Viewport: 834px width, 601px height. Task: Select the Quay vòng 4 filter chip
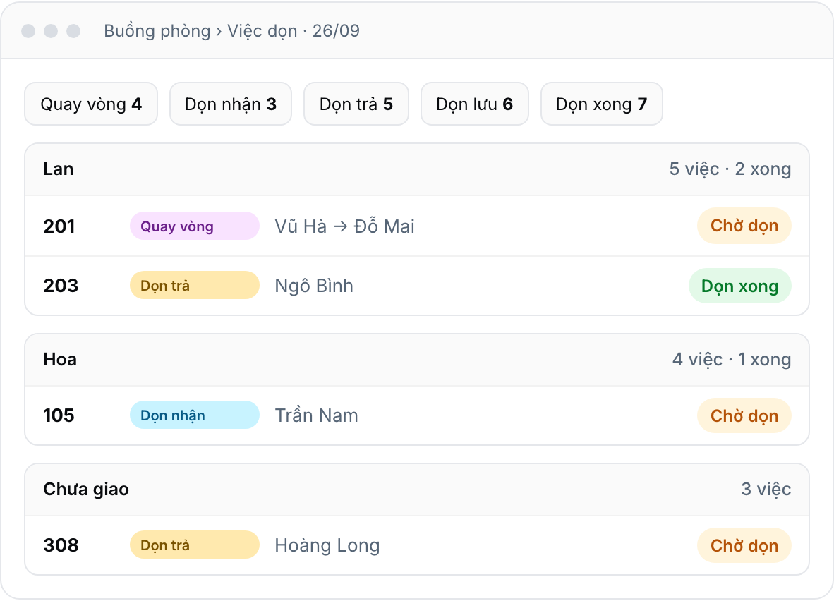[91, 104]
